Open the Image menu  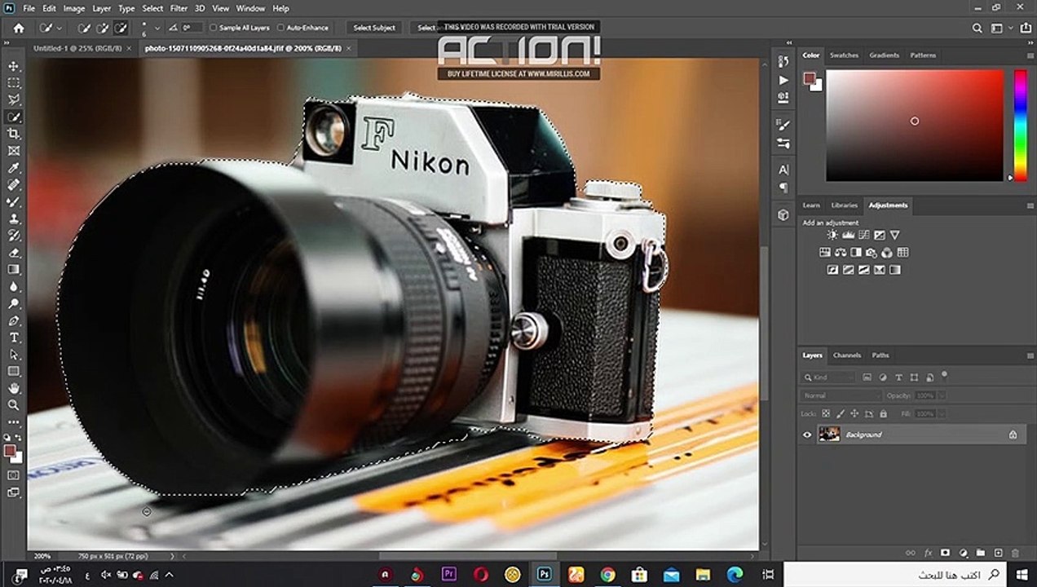[x=73, y=8]
